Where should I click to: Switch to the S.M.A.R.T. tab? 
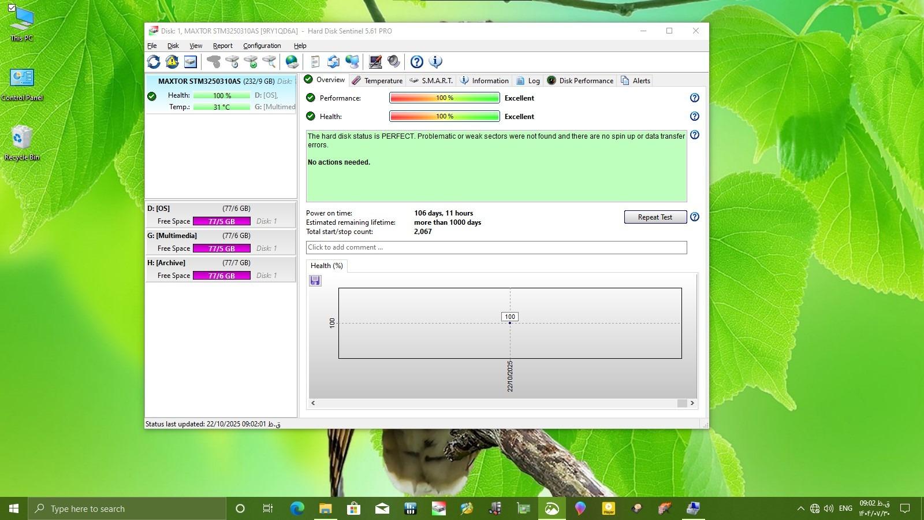pos(431,81)
